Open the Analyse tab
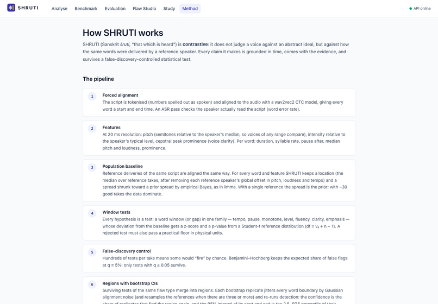Viewport: 438px width, 304px height. tap(59, 9)
